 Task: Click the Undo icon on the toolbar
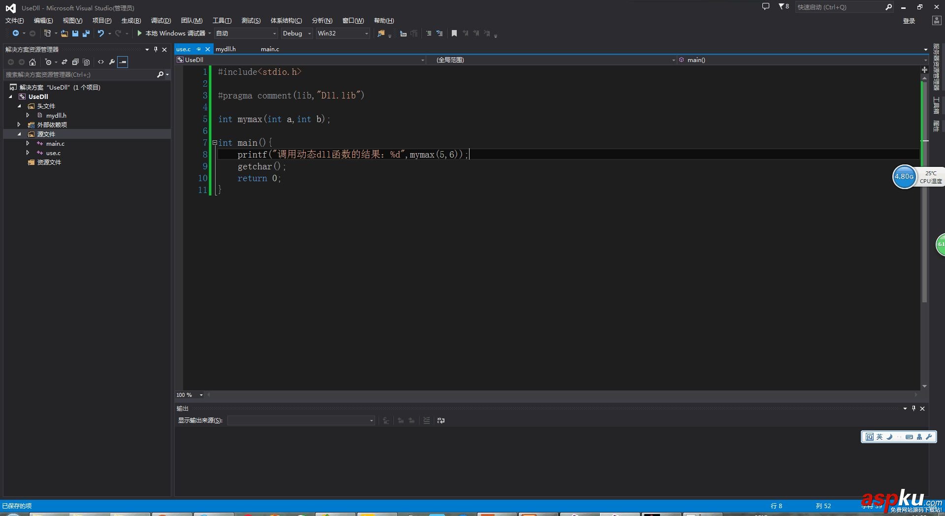click(100, 33)
